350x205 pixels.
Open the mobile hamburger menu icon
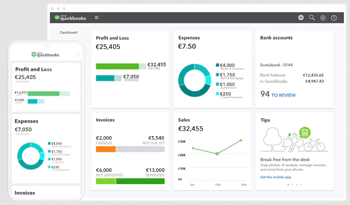pyautogui.click(x=78, y=54)
